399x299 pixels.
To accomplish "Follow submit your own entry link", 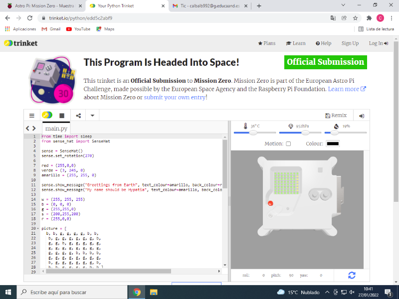I will [x=175, y=97].
